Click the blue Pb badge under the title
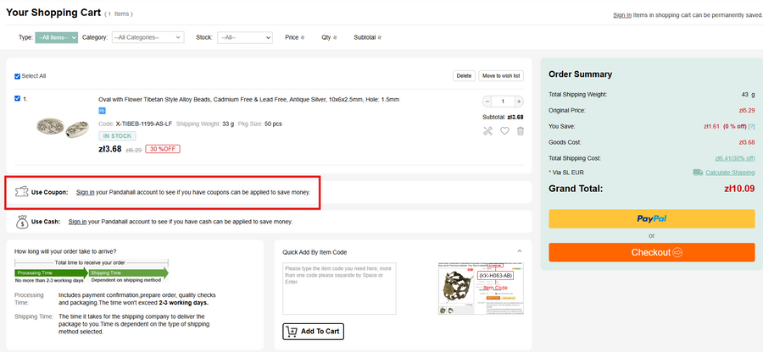 103,111
